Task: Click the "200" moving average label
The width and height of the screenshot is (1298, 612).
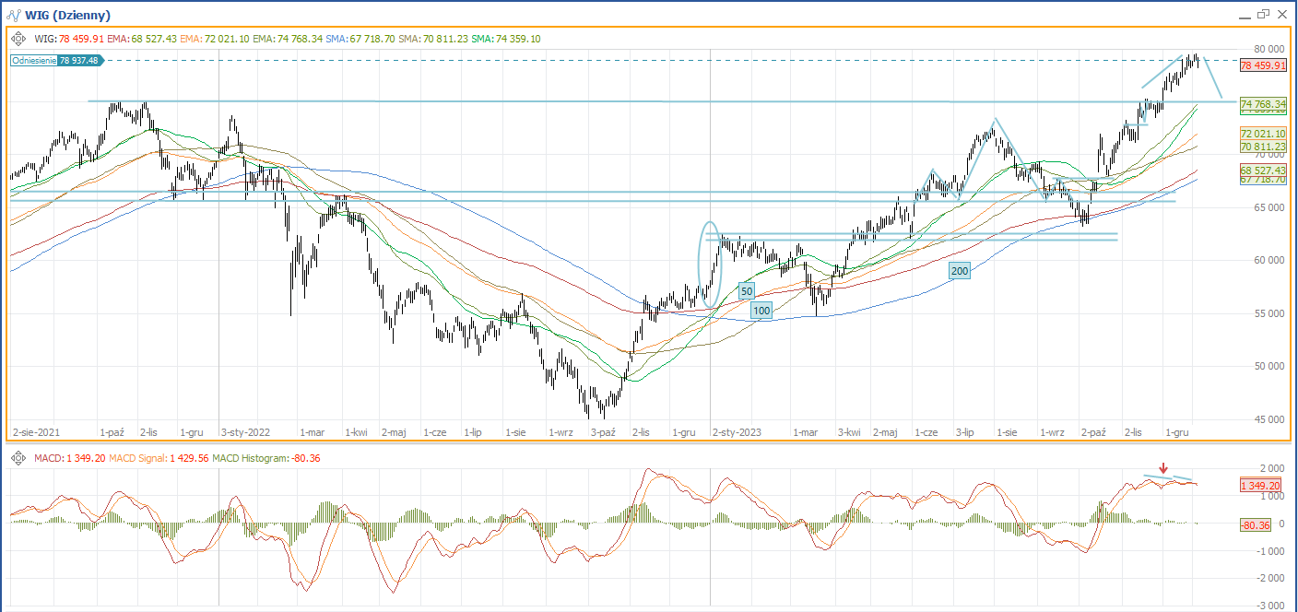Action: click(960, 271)
